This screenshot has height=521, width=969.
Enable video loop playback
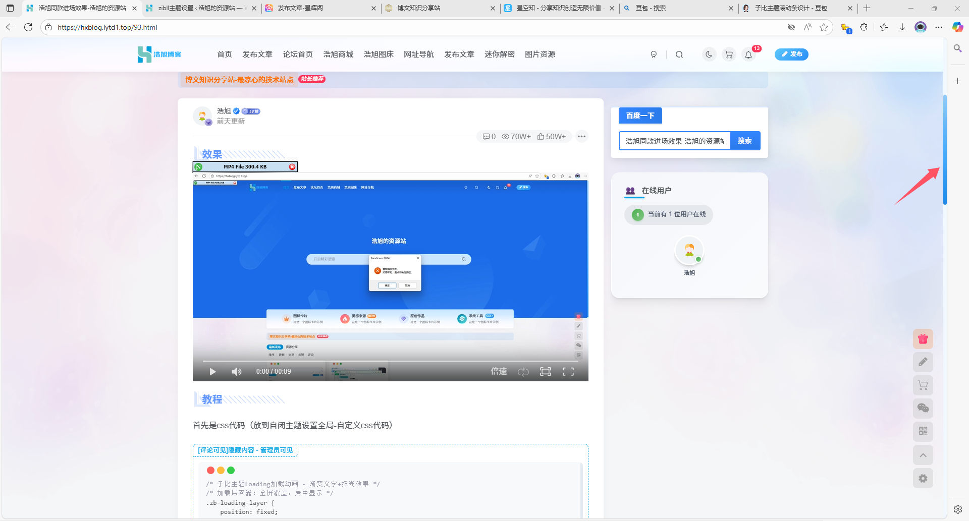click(523, 371)
